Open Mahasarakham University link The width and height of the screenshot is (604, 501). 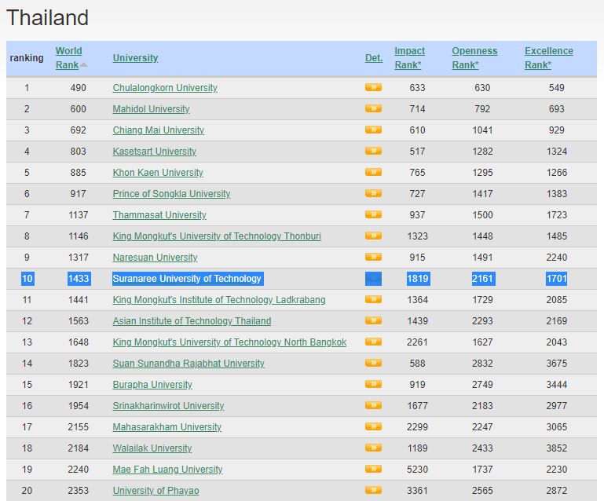click(x=167, y=426)
